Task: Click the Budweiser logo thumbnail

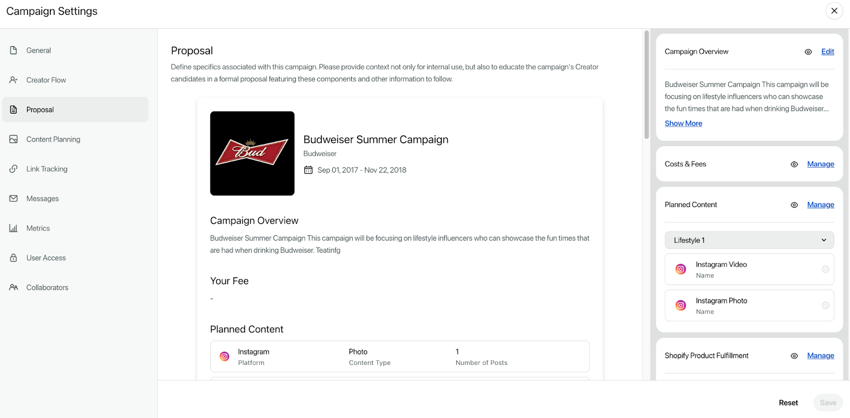Action: (x=252, y=153)
